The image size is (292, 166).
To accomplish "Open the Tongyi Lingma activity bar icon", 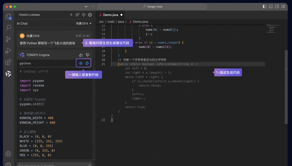I will coord(8,74).
